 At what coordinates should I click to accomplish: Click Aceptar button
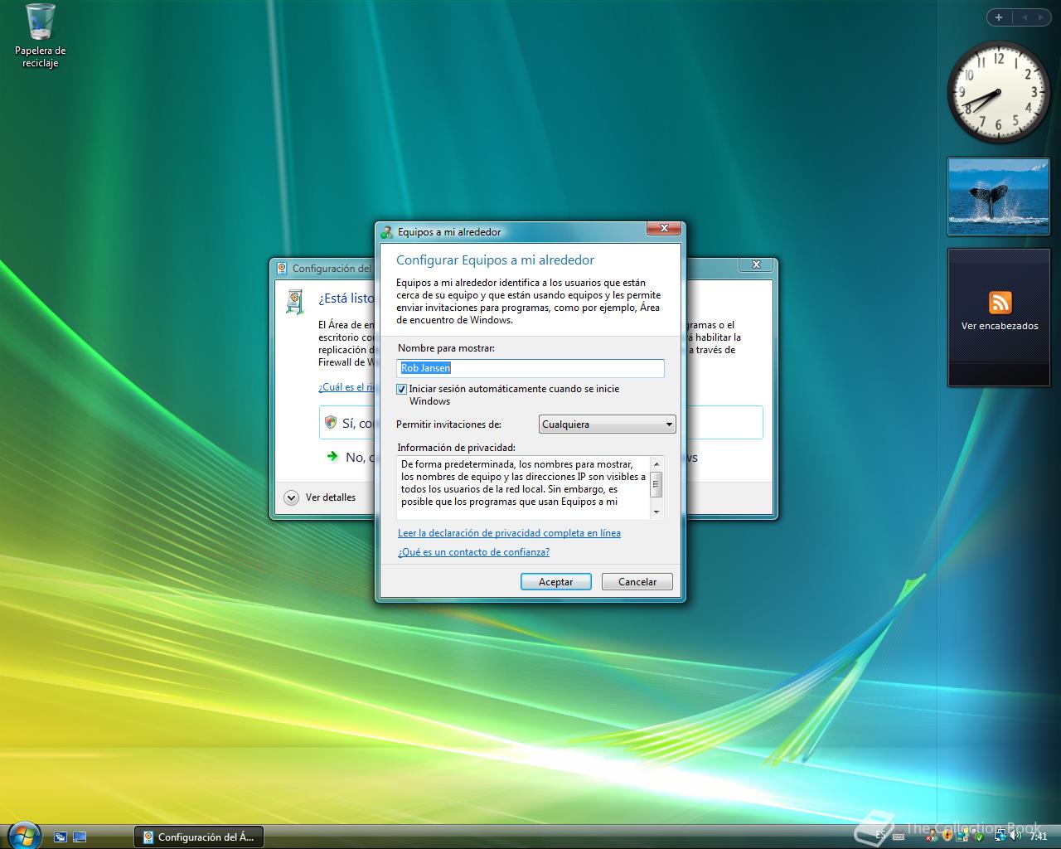pyautogui.click(x=555, y=582)
